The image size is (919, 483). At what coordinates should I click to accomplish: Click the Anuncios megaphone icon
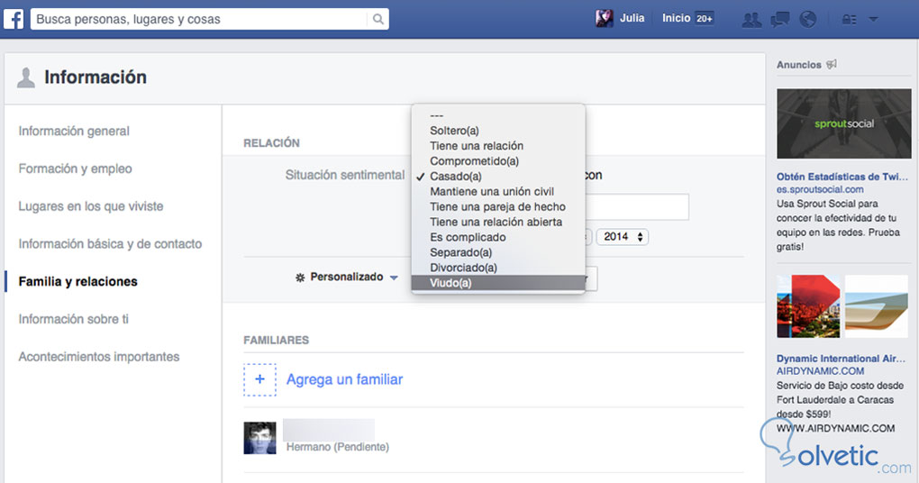pos(831,64)
